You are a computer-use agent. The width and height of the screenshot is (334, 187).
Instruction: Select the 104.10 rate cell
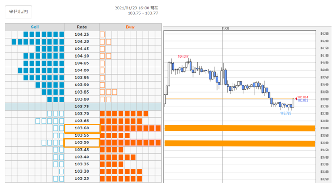click(x=82, y=56)
